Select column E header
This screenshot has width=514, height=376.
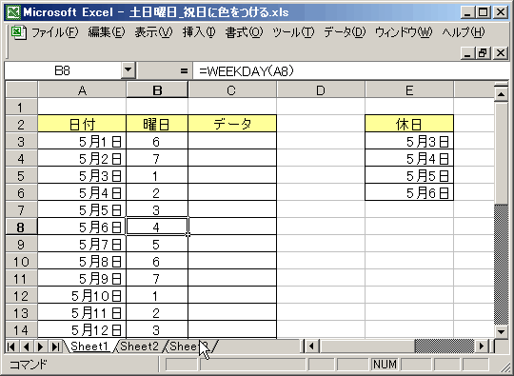[x=409, y=89]
